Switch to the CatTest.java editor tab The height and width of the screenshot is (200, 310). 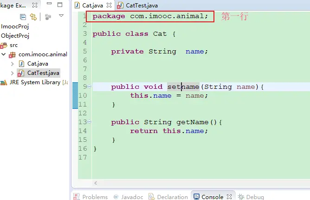(142, 6)
